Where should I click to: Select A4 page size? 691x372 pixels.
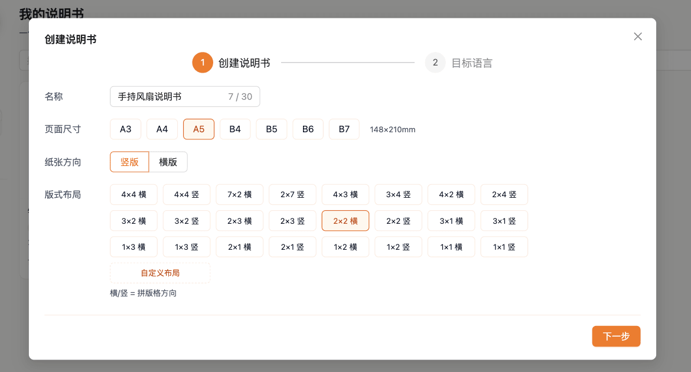[x=162, y=129]
